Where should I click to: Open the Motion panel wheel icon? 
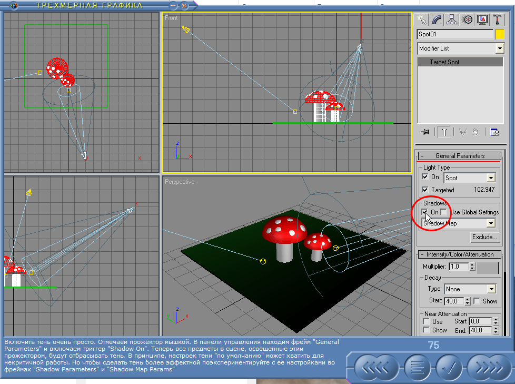tap(467, 19)
